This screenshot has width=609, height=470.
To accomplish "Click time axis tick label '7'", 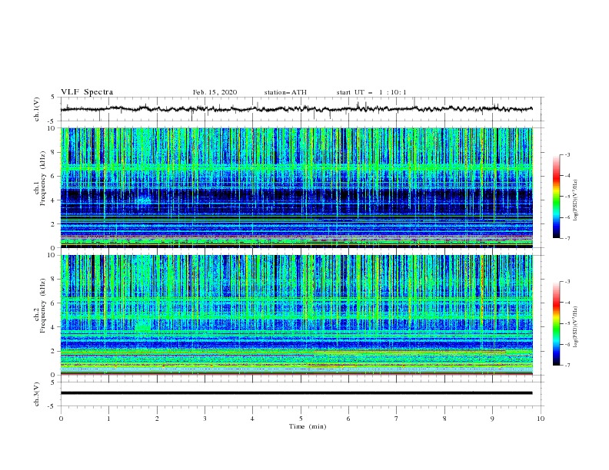I will [x=397, y=419].
